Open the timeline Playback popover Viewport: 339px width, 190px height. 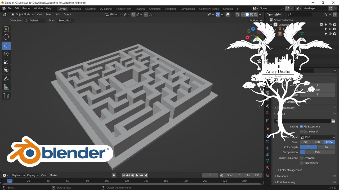pos(18,175)
